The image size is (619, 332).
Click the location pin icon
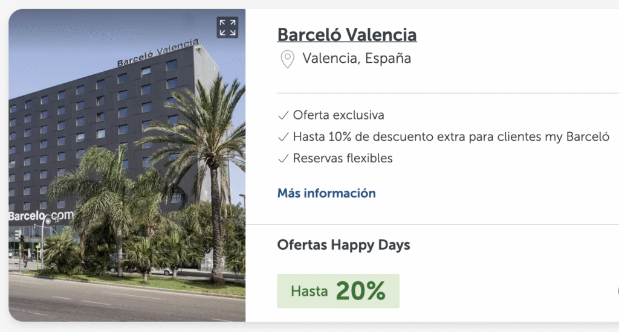287,59
